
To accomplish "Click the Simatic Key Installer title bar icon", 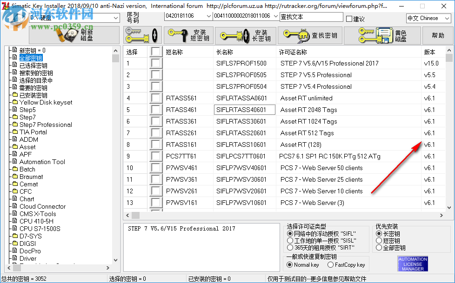I will point(5,6).
